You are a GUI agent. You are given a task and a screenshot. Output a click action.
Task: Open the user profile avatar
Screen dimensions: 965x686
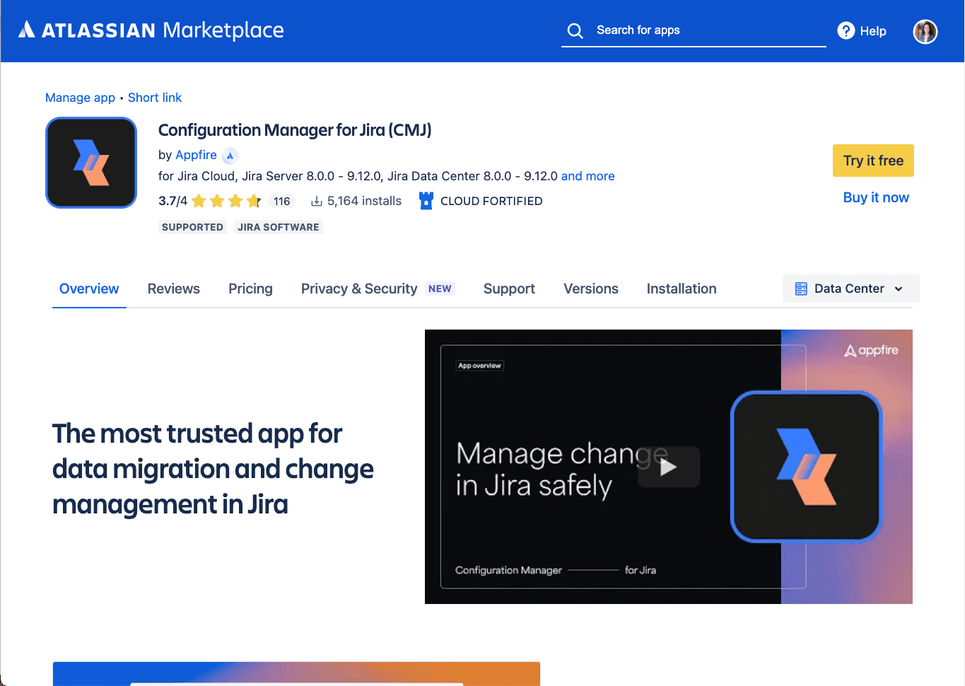tap(925, 31)
